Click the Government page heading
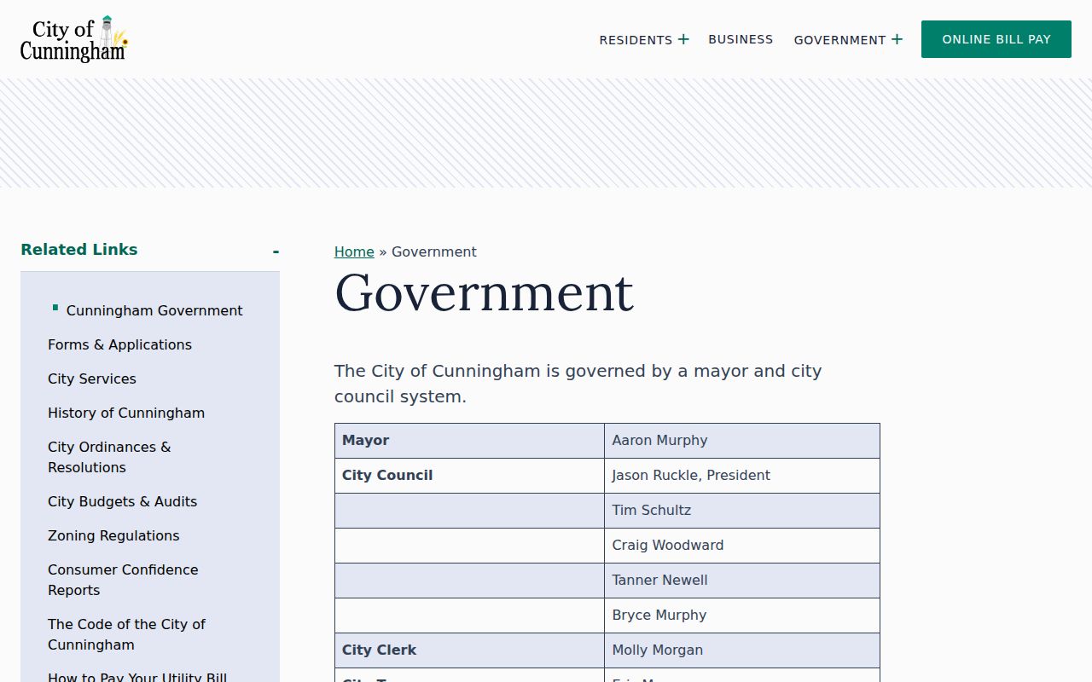This screenshot has height=682, width=1092. coord(484,292)
